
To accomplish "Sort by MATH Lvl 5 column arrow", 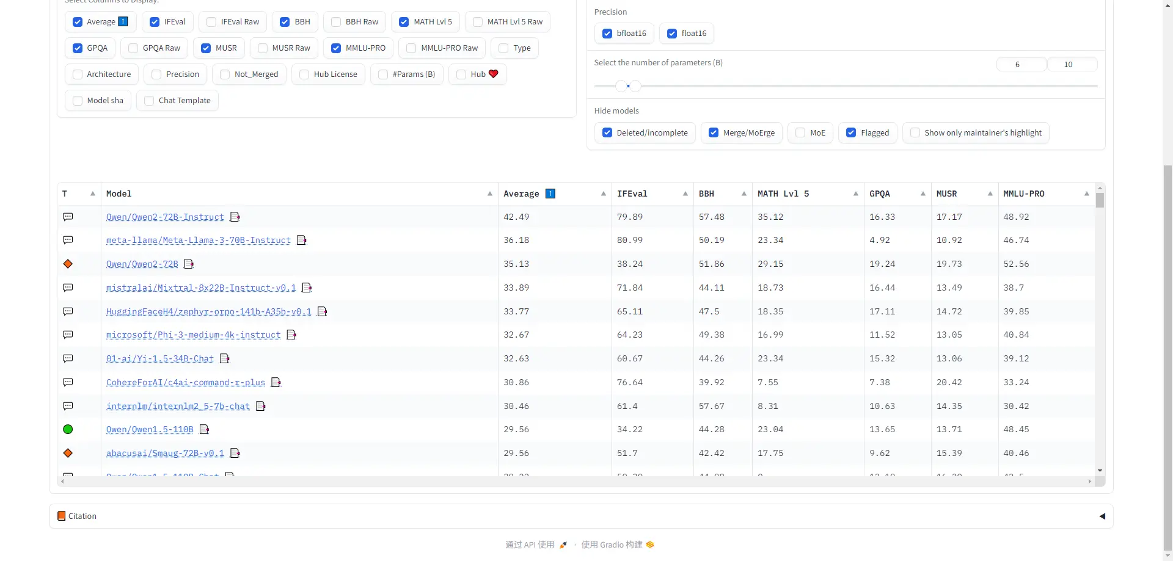I will tap(856, 194).
